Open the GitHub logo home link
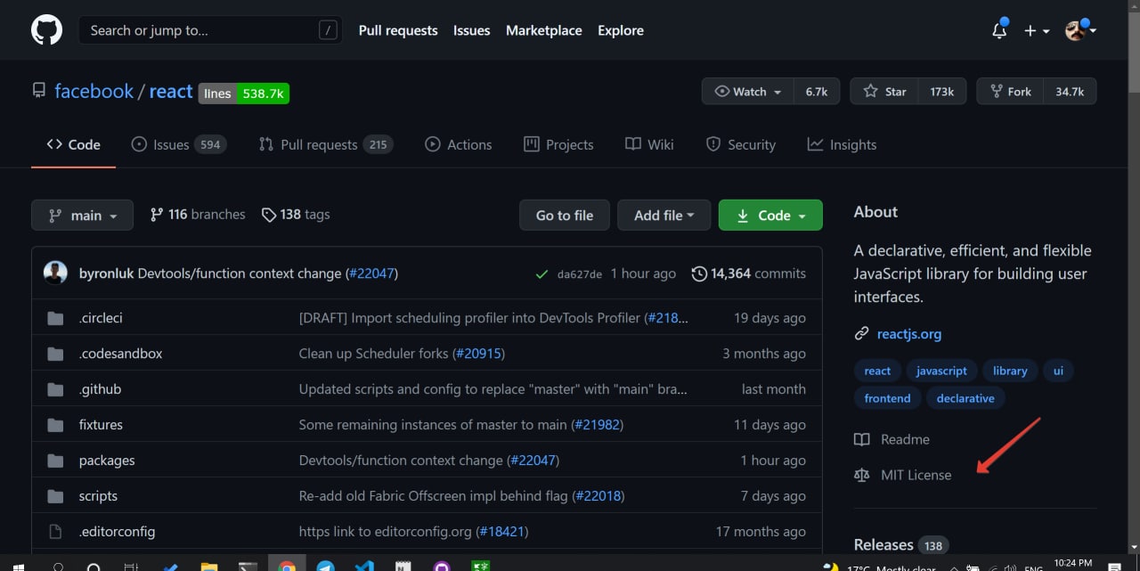This screenshot has width=1140, height=571. coord(47,30)
